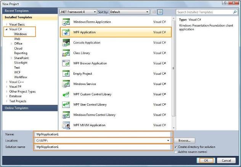Screen dimensions: 241x167
Task: Select the Class Library template icon
Action: coord(66,53)
